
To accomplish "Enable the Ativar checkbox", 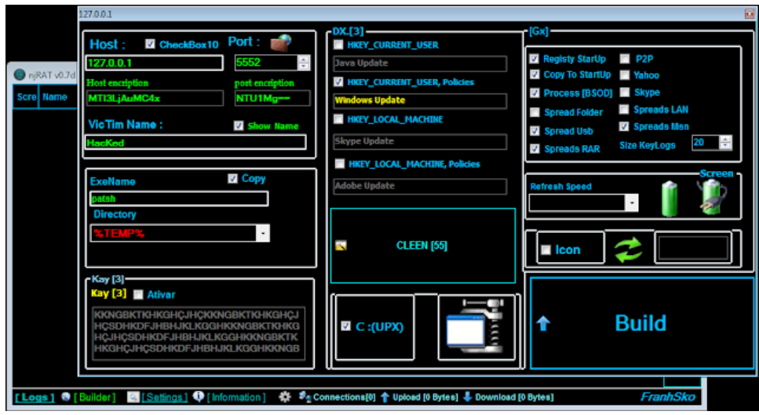I will (x=138, y=295).
